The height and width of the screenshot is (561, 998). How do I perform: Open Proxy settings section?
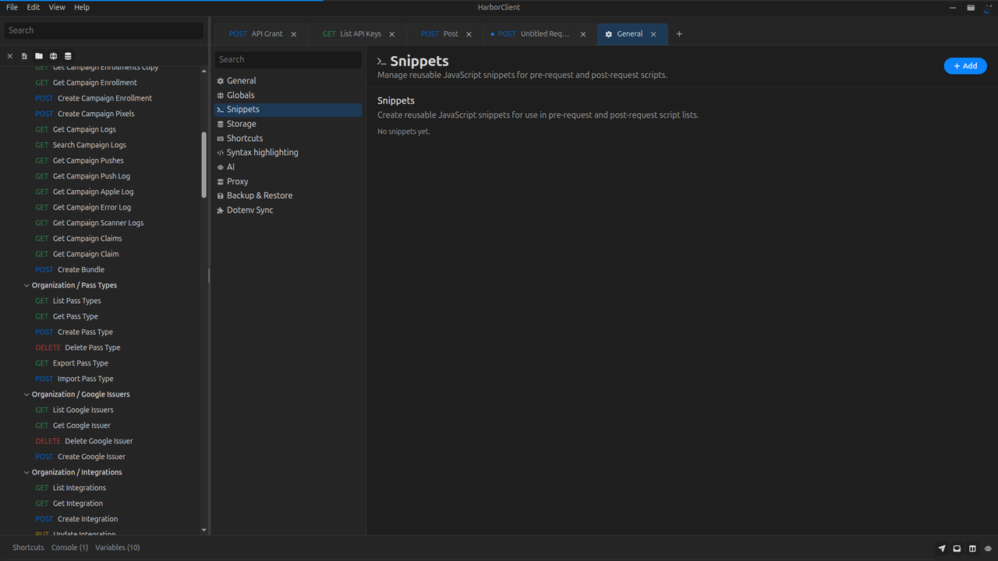point(288,182)
